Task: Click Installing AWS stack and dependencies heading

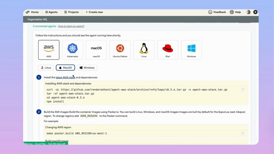Action: 68,83
